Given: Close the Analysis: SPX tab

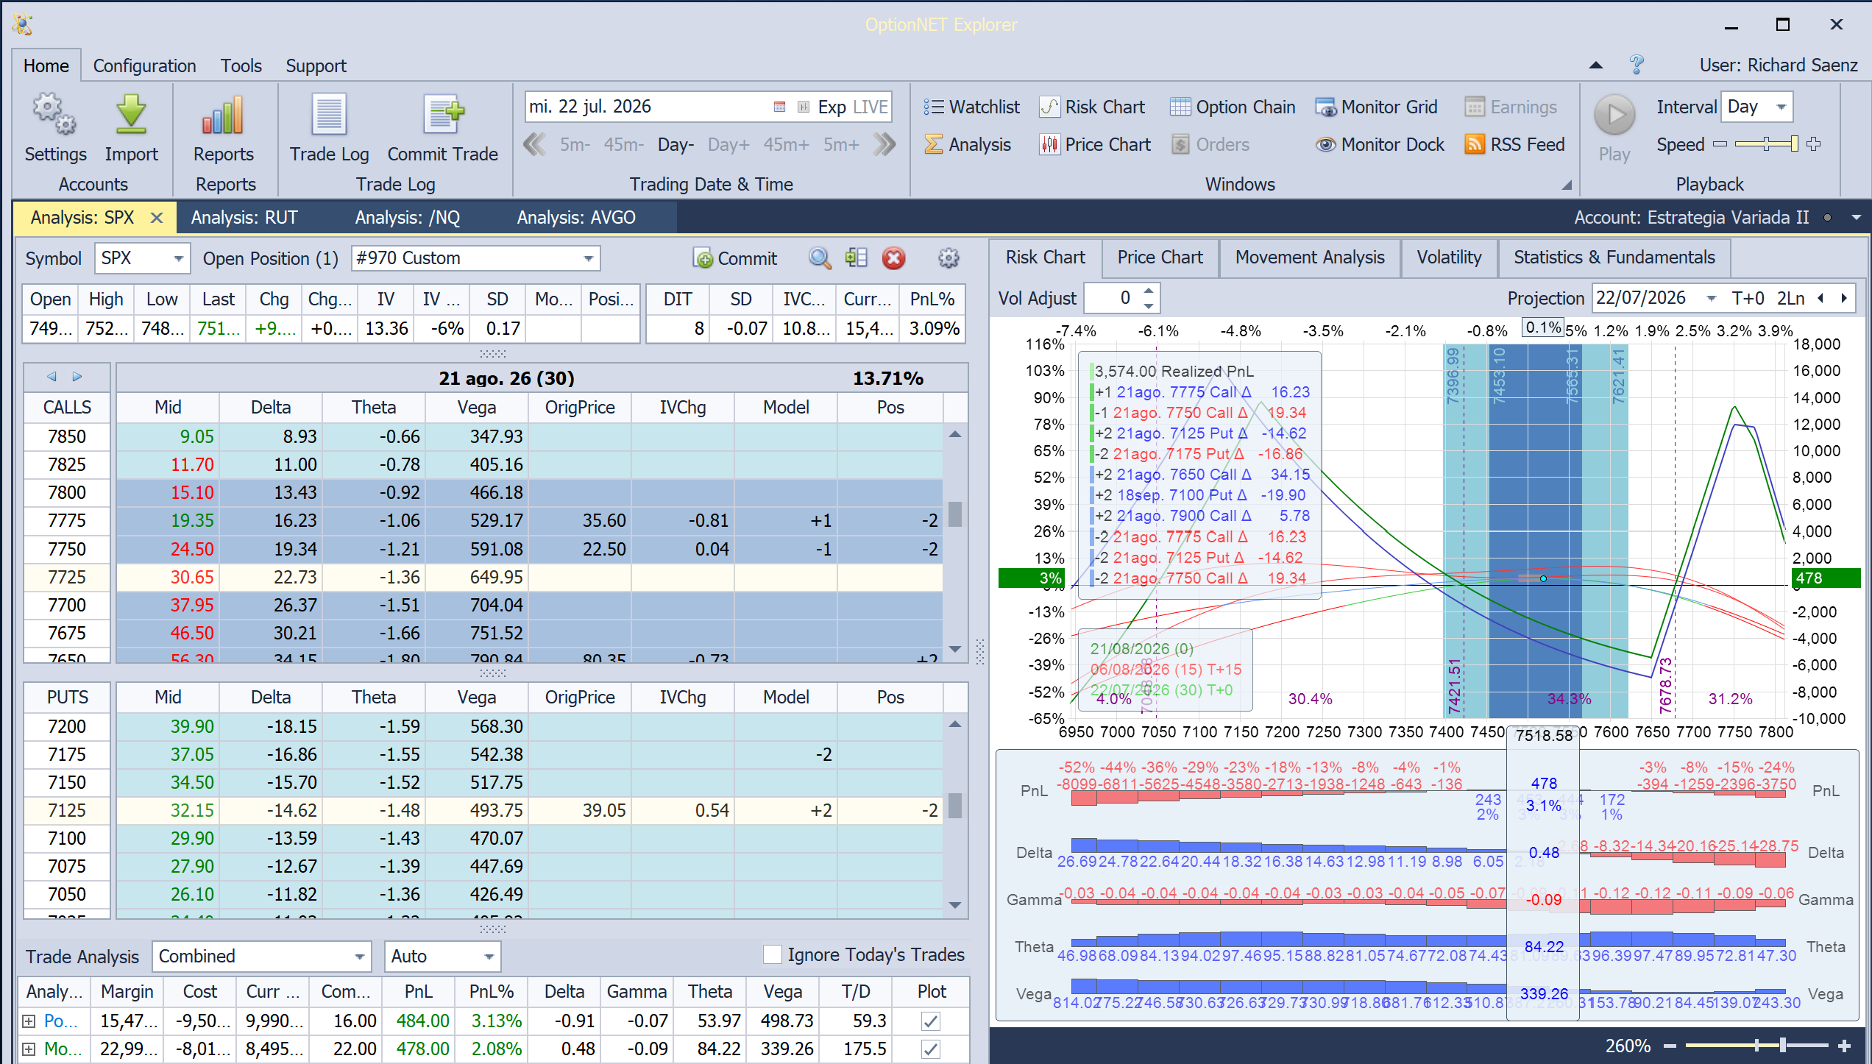Looking at the screenshot, I should [156, 218].
